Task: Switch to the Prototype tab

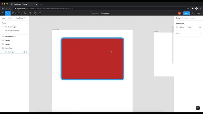Action: (185, 18)
